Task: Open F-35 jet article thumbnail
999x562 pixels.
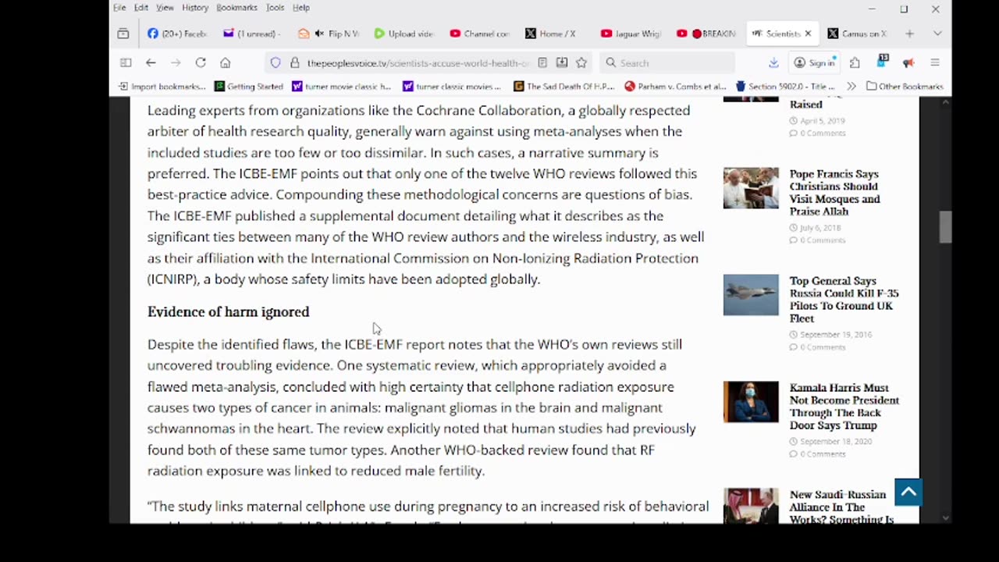Action: tap(750, 295)
